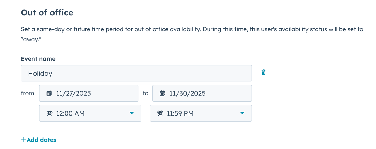Click the Event name label
The width and height of the screenshot is (376, 149).
pos(38,59)
